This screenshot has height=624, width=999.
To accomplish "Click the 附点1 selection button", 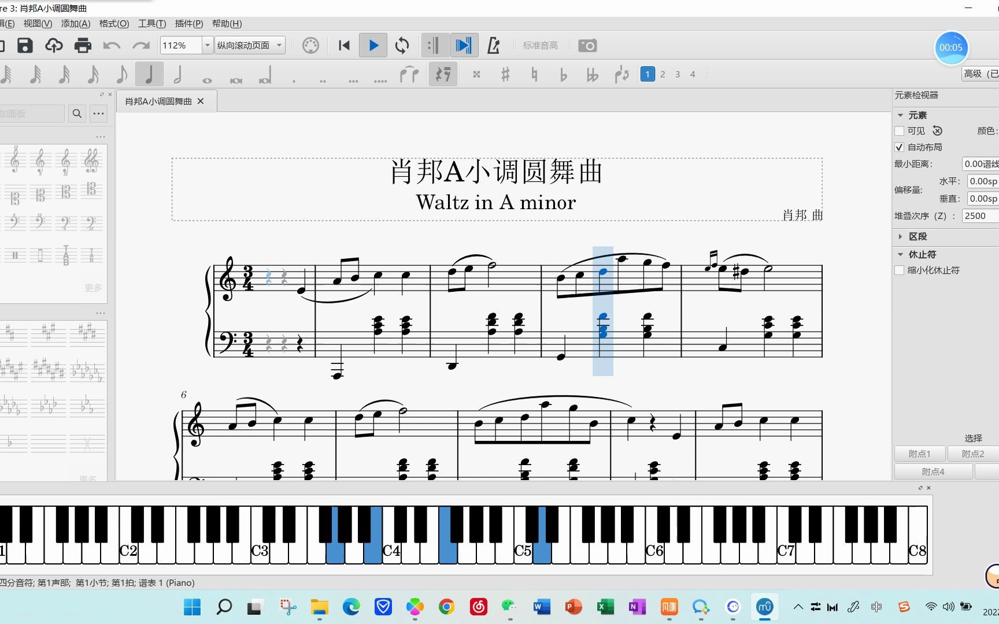I will pos(920,454).
